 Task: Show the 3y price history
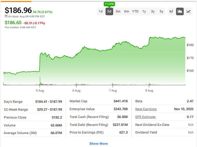[x=153, y=11]
